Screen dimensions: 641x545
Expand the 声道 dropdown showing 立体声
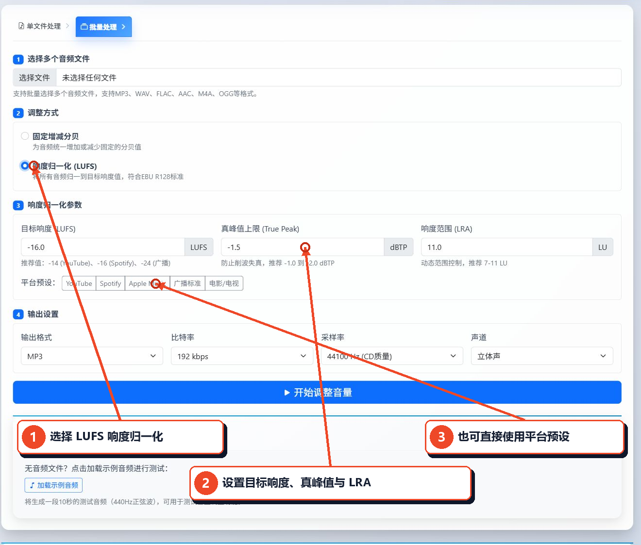[542, 356]
